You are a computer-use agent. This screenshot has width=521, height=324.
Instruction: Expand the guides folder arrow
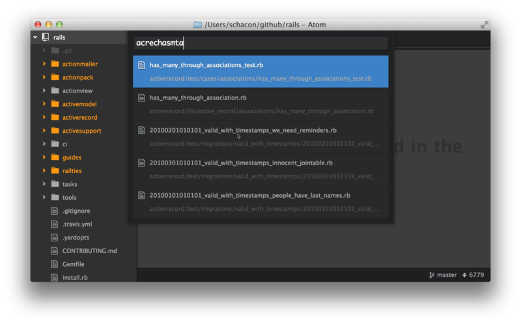[44, 157]
